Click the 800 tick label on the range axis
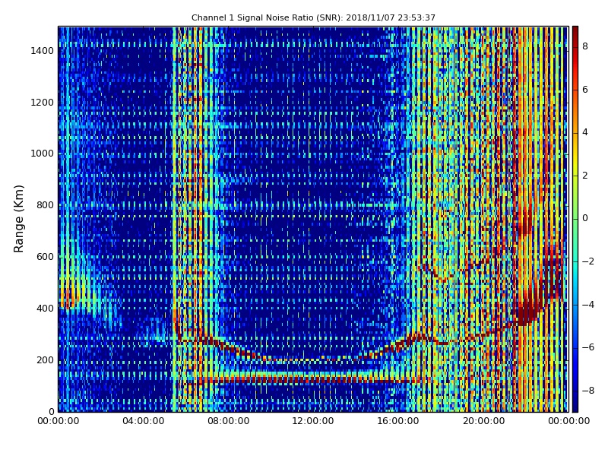608x456 pixels. click(x=45, y=205)
